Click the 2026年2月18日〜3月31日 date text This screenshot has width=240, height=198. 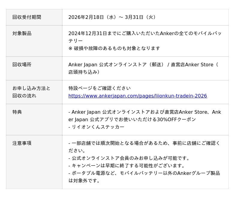112,17
